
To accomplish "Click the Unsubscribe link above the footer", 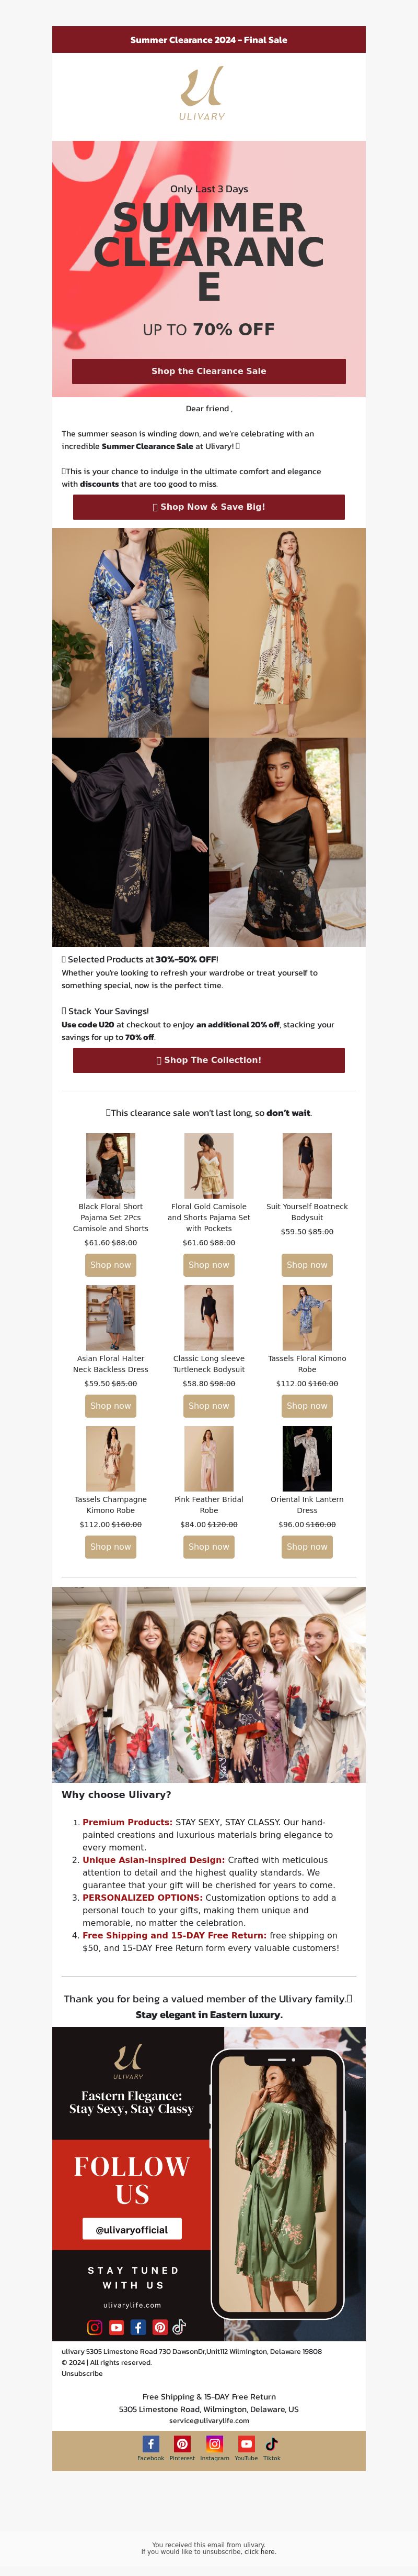I will point(82,2374).
